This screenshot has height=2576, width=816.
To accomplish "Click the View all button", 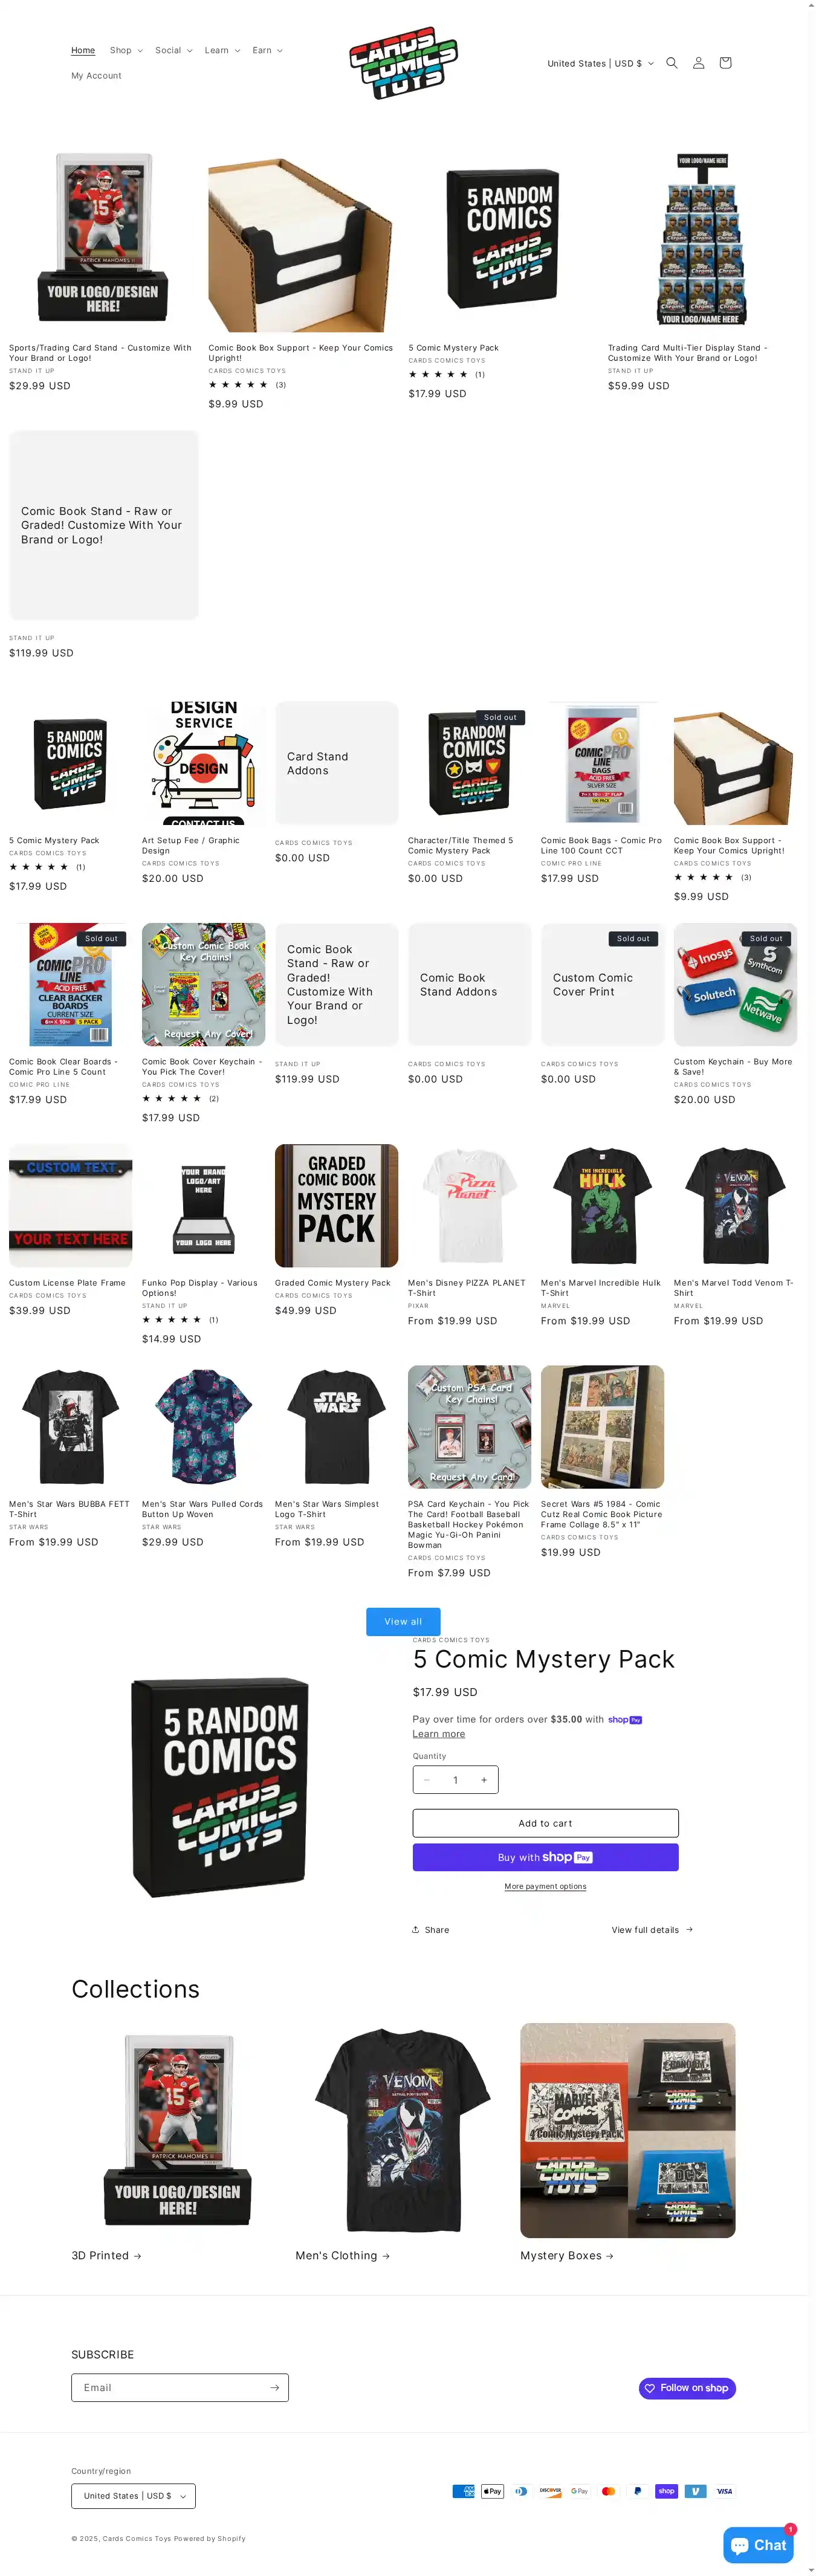I will click(403, 1621).
